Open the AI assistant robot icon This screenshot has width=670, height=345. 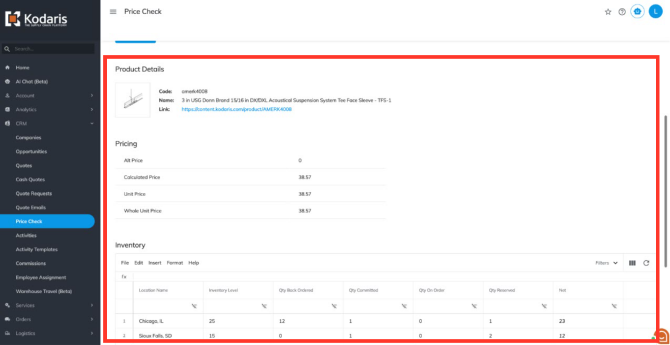pos(637,11)
